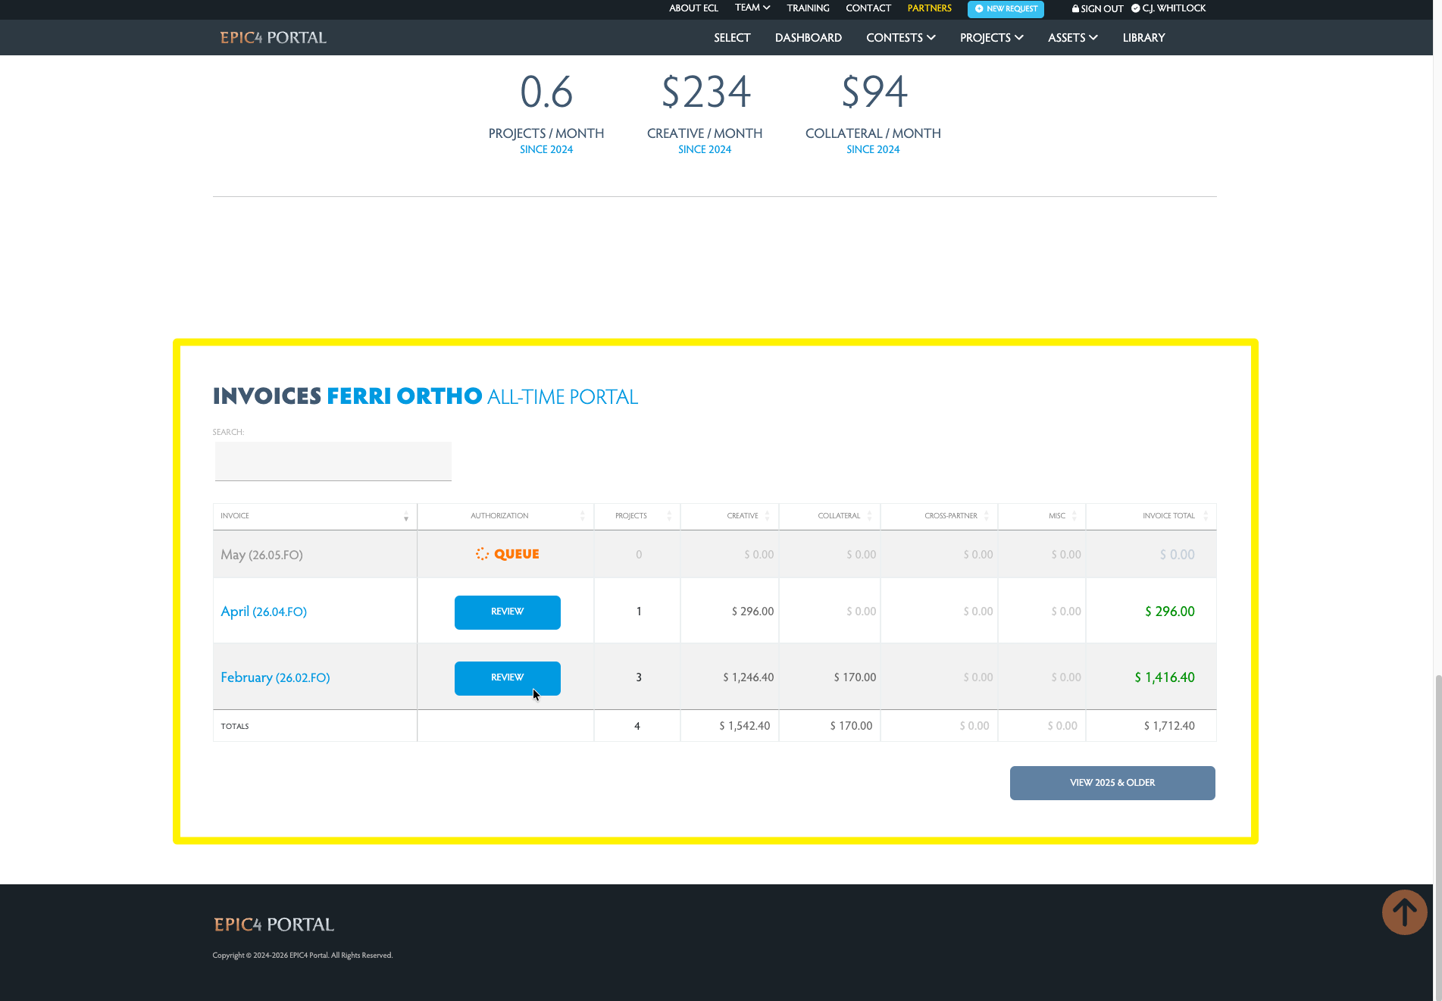This screenshot has width=1442, height=1001.
Task: Open the Training menu item
Action: click(x=808, y=8)
